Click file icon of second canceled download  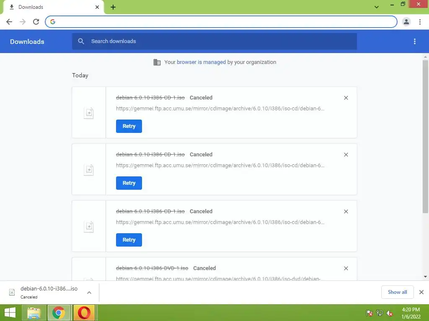pos(89,170)
